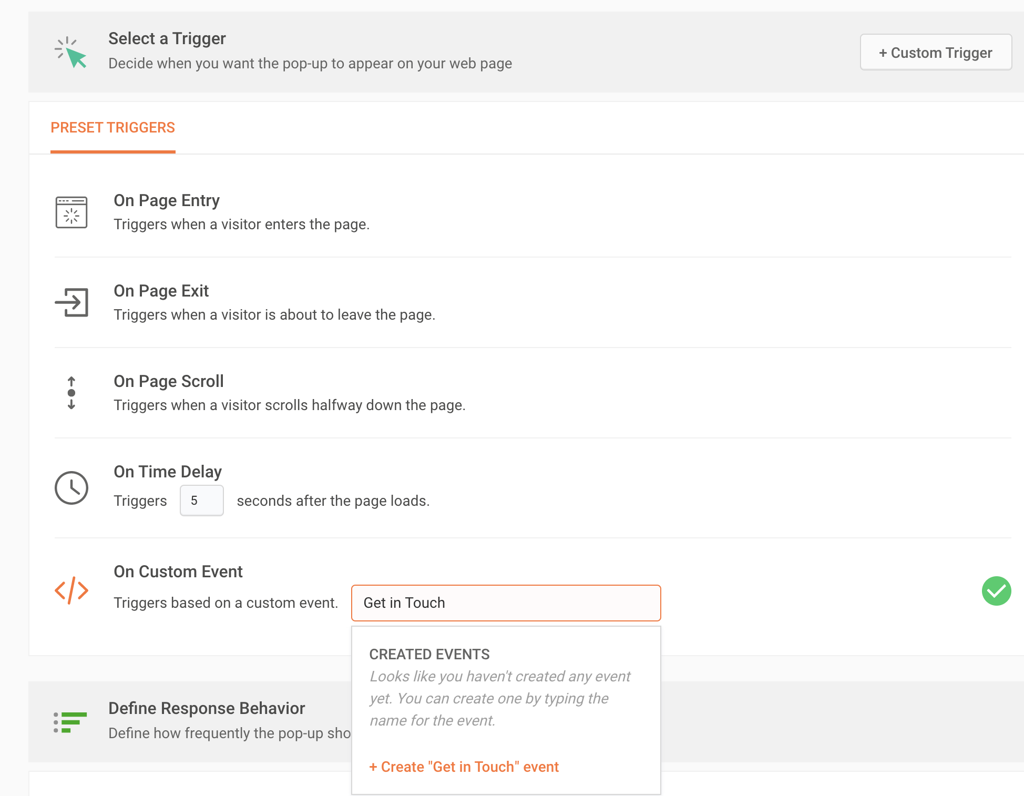
Task: Click the Select a Trigger section heading
Action: [x=167, y=38]
